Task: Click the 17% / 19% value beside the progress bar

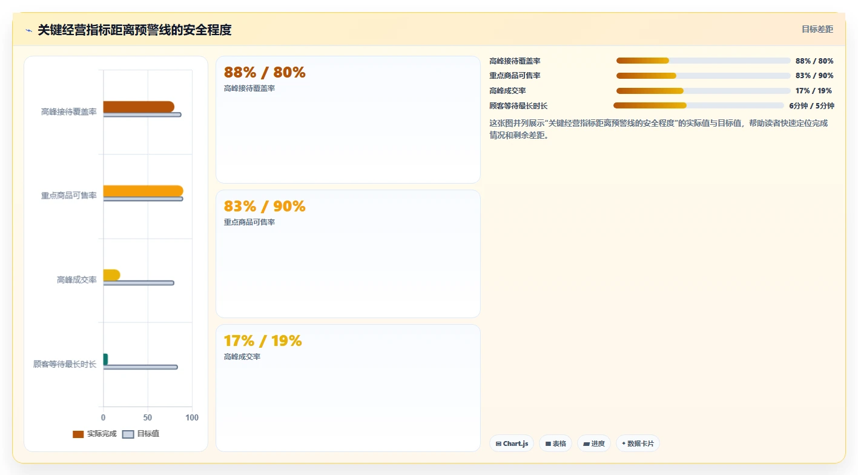Action: (814, 91)
